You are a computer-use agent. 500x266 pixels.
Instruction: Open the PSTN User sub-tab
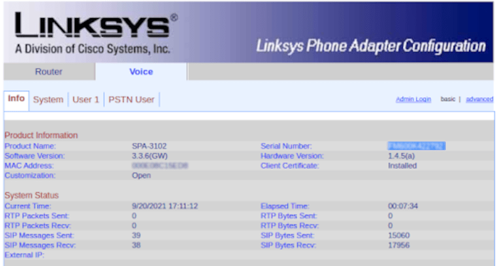(131, 99)
